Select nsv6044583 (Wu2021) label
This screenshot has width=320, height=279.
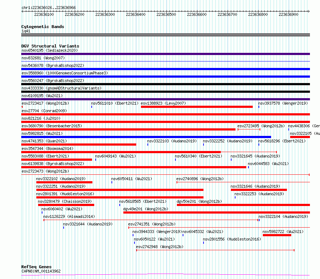(268, 164)
